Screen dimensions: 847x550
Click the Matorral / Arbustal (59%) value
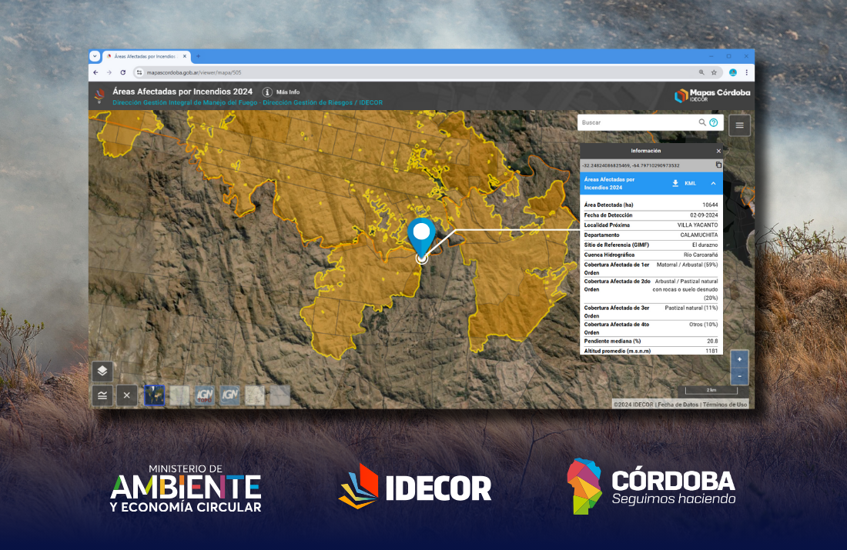[x=687, y=265]
